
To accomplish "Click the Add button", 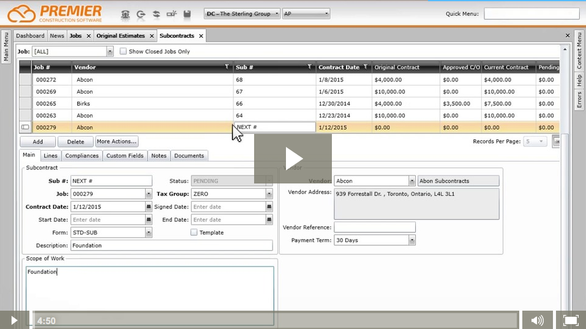I will pos(38,141).
